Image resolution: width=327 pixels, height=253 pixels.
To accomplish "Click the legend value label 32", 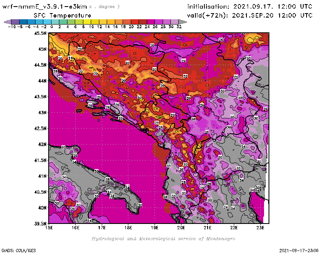I will pos(179,27).
